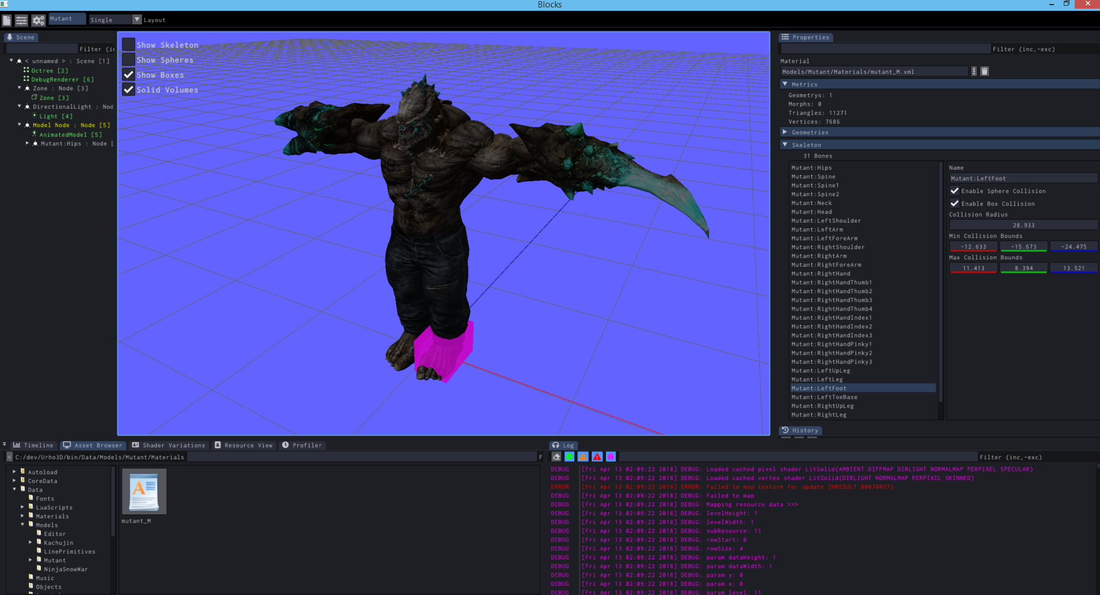Collapse the Skeleton section
Viewport: 1100px width, 595px height.
click(785, 145)
